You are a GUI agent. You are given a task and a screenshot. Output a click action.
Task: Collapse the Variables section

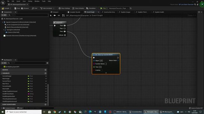(x=2, y=73)
